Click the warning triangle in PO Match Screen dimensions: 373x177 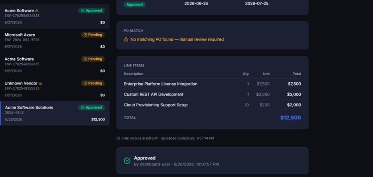(x=126, y=39)
